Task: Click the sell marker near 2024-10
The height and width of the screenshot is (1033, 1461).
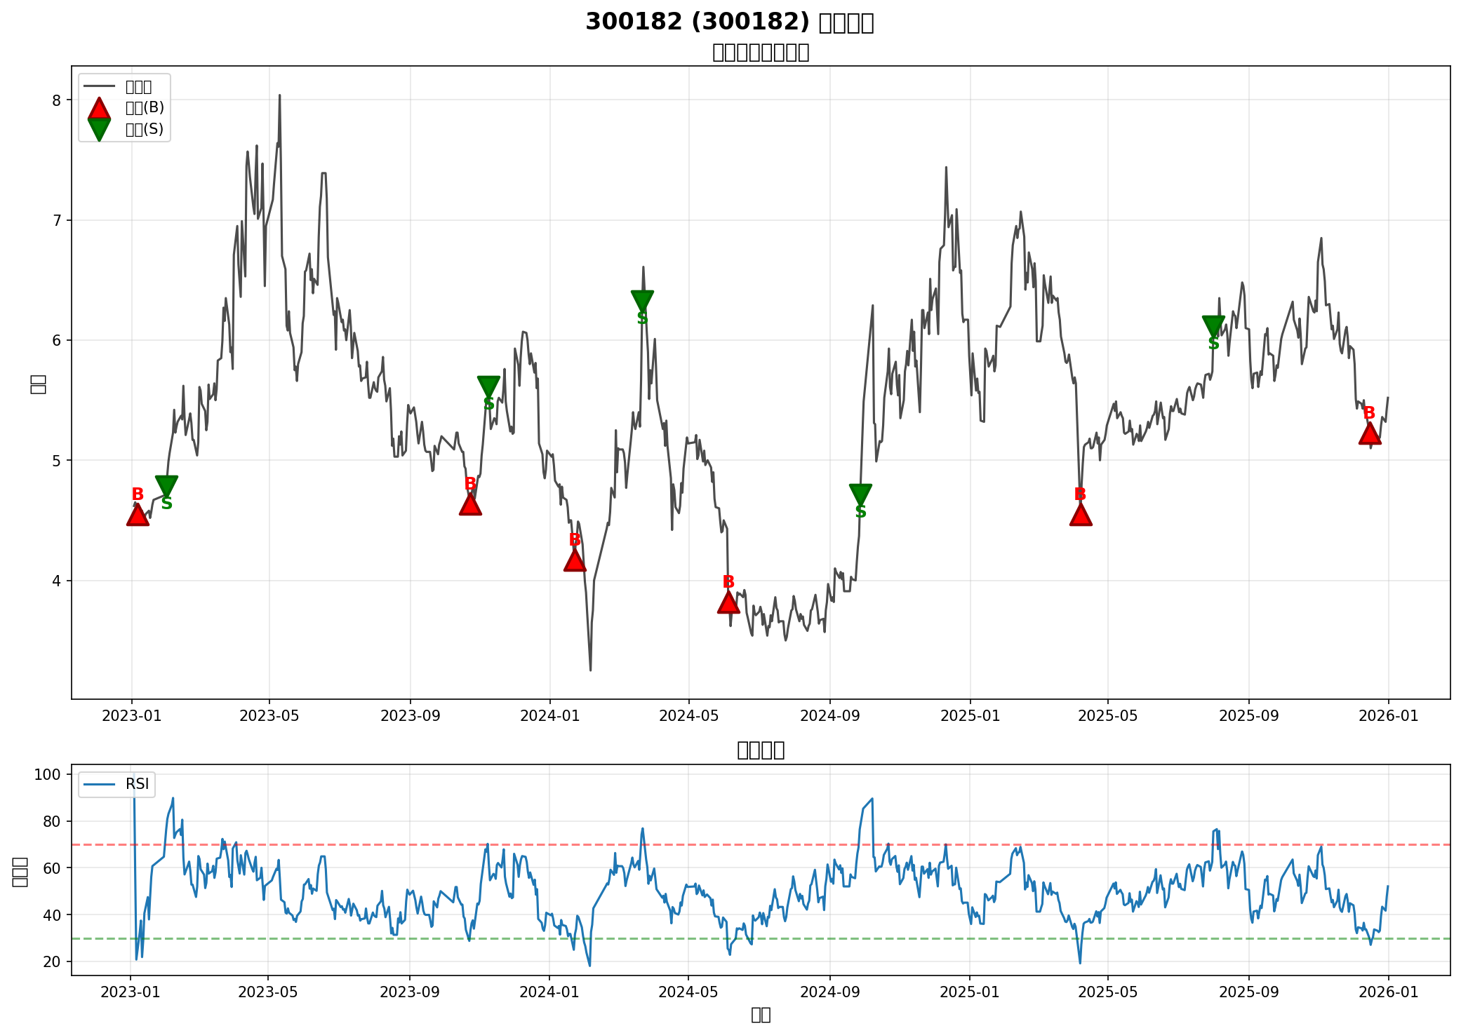Action: (860, 494)
